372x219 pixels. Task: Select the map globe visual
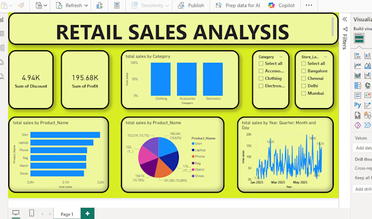pyautogui.click(x=368, y=85)
